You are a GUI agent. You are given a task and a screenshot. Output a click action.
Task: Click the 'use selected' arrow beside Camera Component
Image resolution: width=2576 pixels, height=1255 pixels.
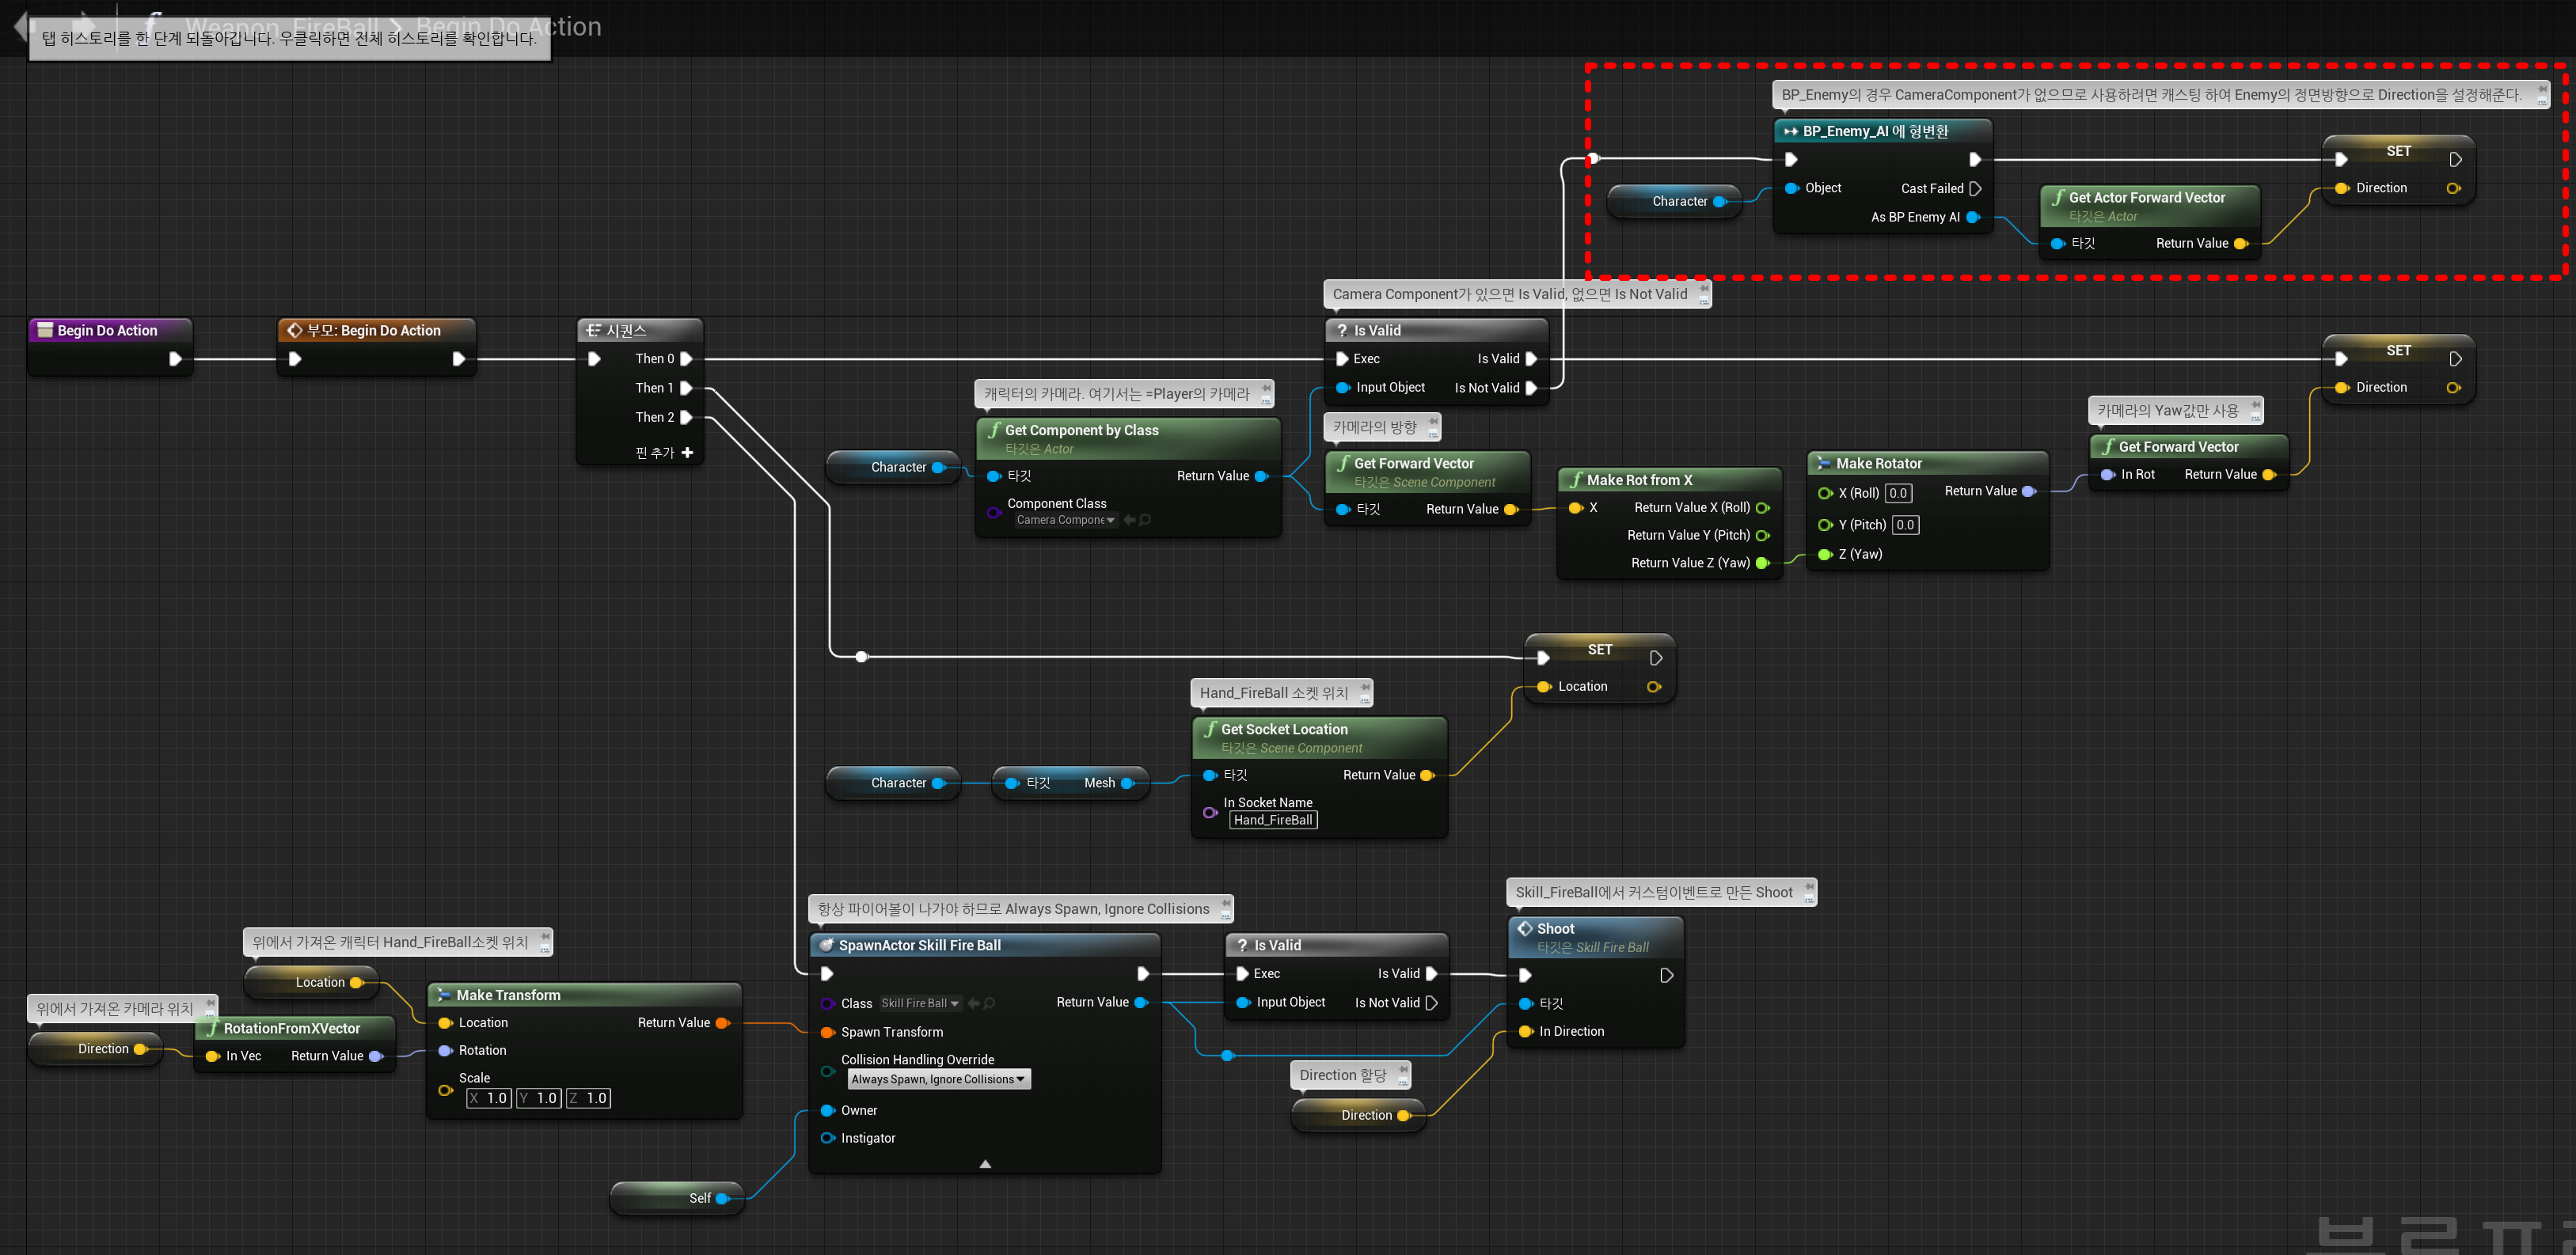pyautogui.click(x=1129, y=520)
